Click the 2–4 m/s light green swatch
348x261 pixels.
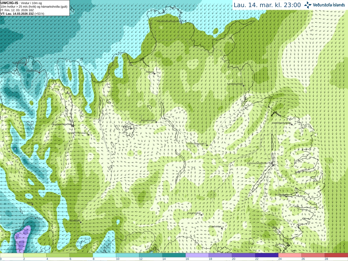click(35, 255)
